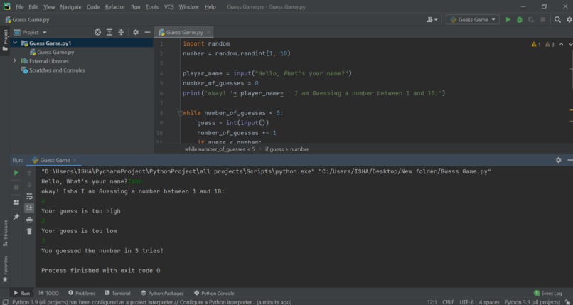Click the up arrow in Run panel
The image size is (573, 305).
pos(29,173)
